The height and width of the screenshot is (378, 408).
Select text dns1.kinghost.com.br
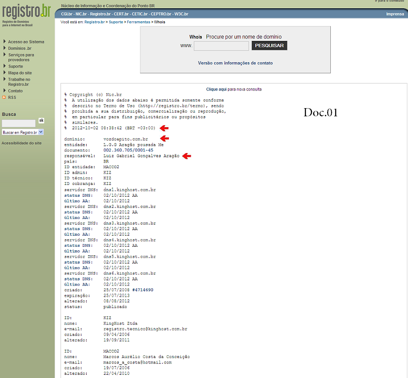[x=129, y=189]
